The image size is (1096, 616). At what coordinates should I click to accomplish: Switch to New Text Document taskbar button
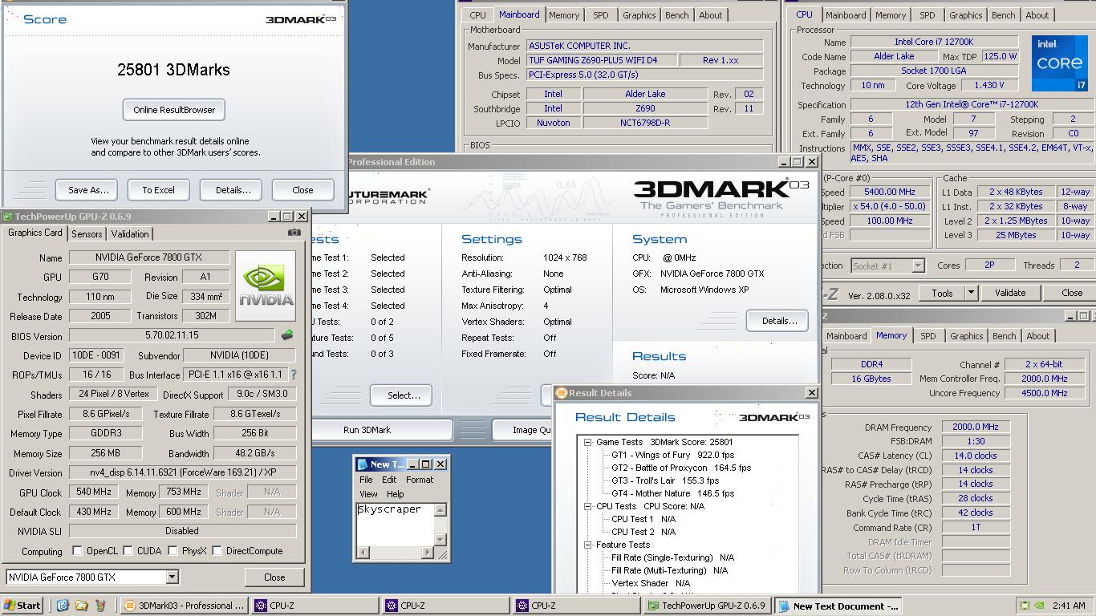click(838, 606)
